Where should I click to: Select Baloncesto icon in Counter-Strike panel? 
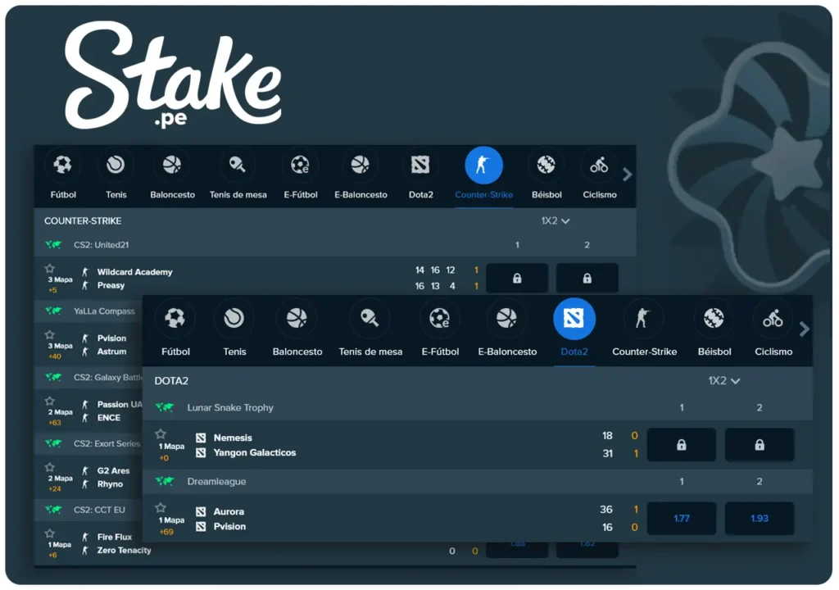[172, 165]
